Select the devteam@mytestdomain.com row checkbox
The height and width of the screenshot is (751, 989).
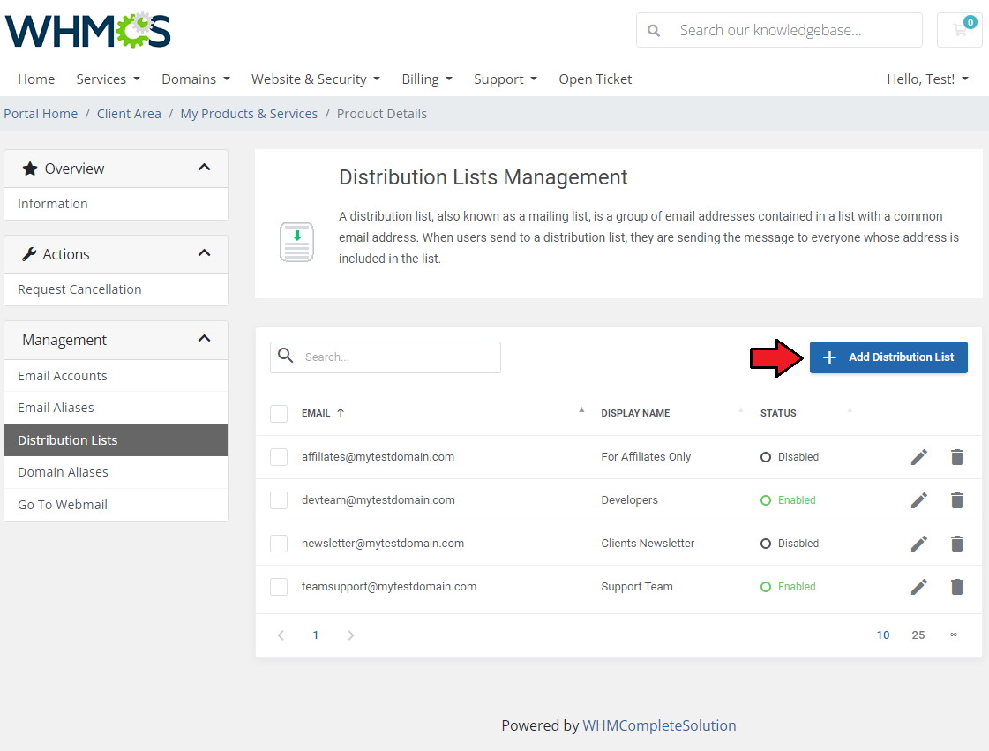pos(279,500)
